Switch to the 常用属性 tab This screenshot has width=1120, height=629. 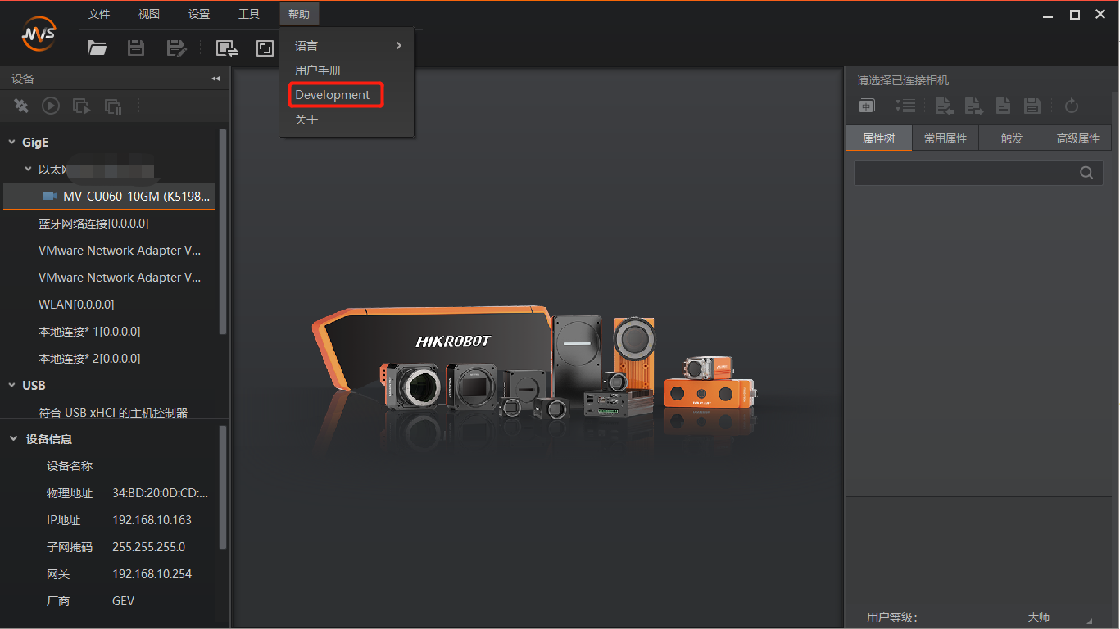(945, 138)
